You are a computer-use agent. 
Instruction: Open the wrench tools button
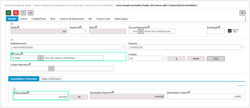click(31, 13)
